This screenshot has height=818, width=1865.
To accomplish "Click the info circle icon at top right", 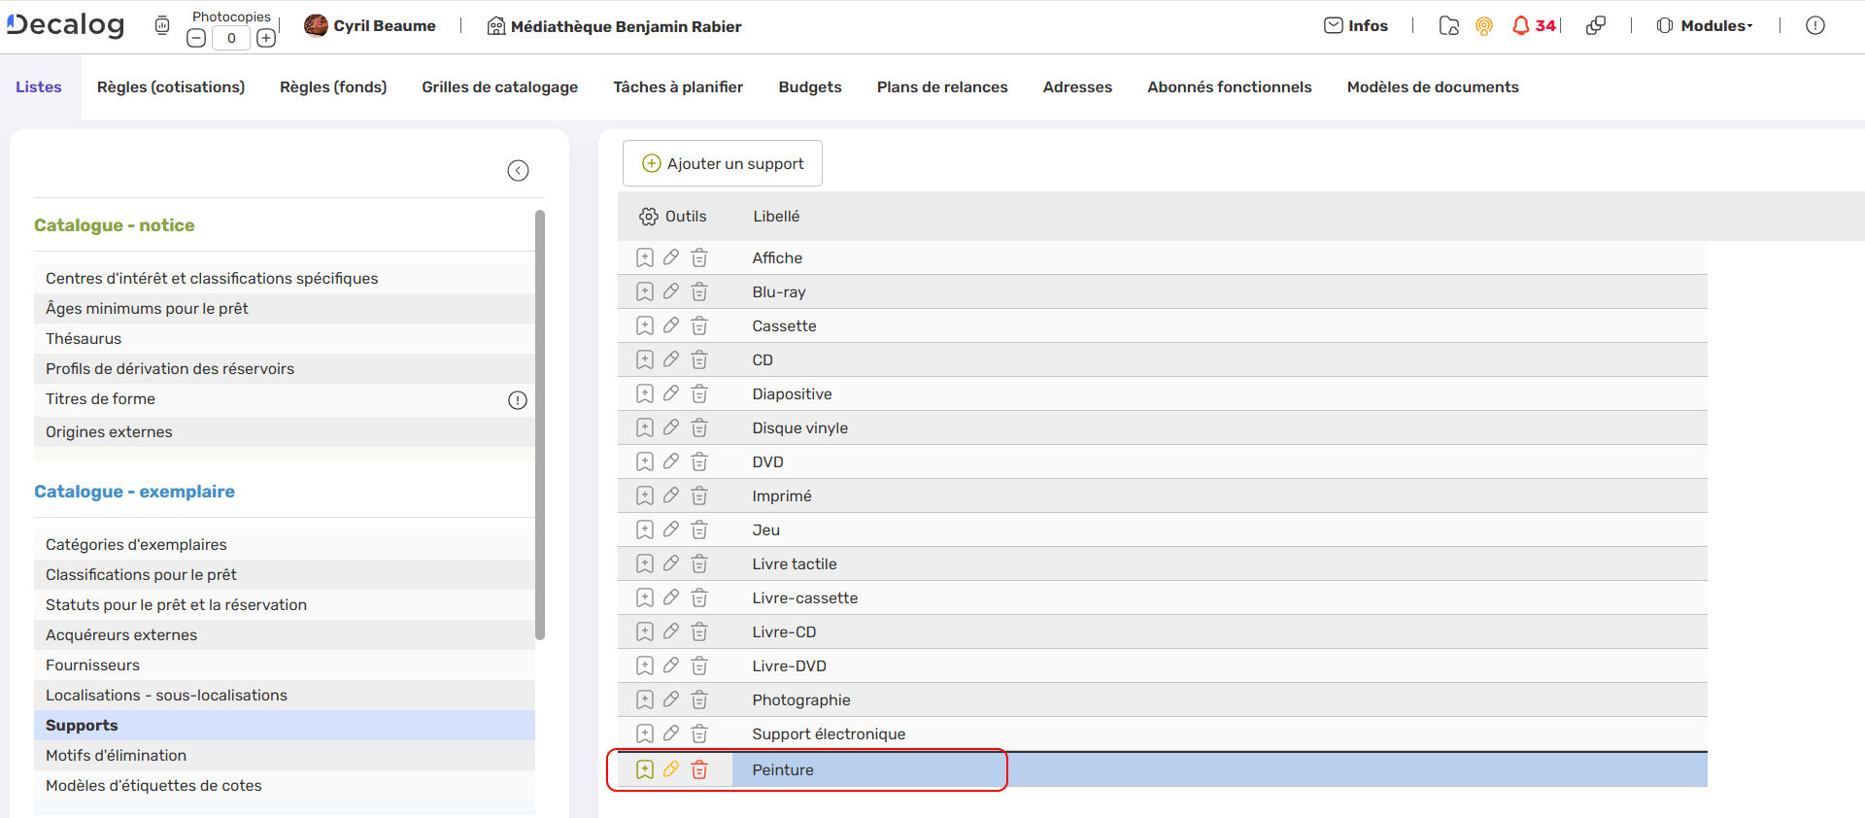I will [x=1814, y=25].
